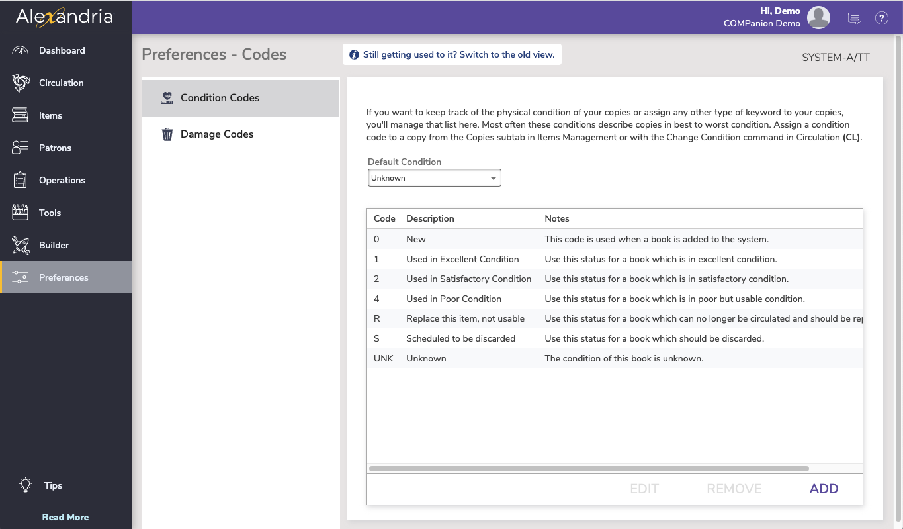The image size is (903, 529).
Task: Open the Default Condition dropdown
Action: [434, 177]
